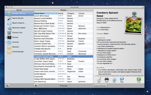Expand the Cuisines disclosure triangle

coord(6,42)
